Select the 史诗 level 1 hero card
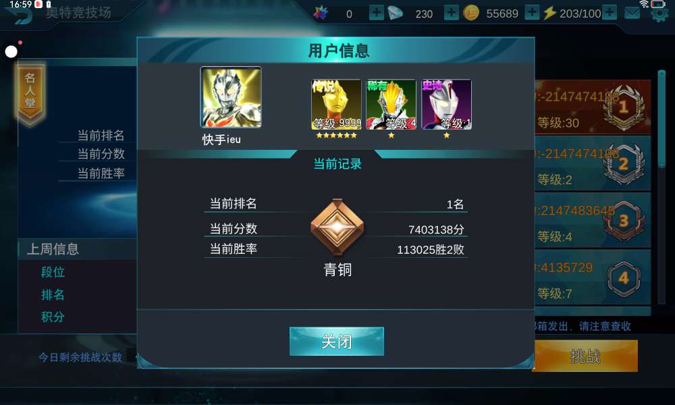The height and width of the screenshot is (405, 675). [446, 105]
